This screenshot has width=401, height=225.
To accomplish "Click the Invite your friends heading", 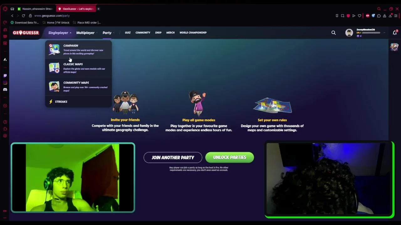I will [x=125, y=120].
